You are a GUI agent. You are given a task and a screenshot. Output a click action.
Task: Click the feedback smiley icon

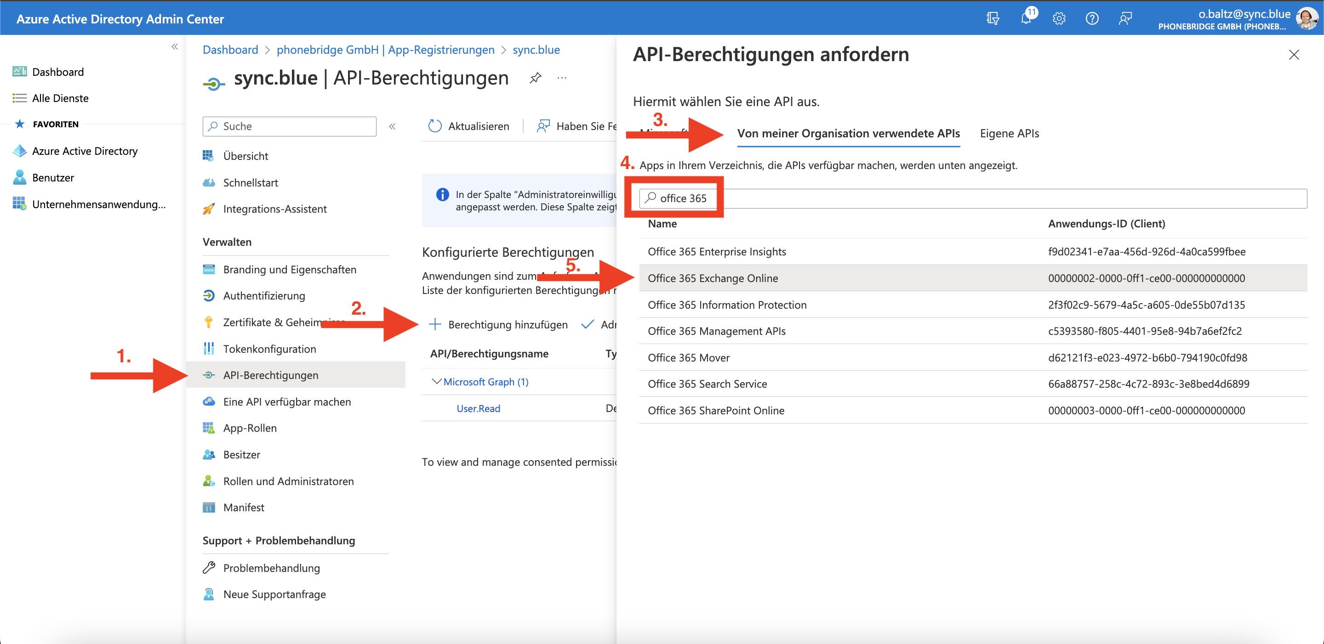point(1124,18)
